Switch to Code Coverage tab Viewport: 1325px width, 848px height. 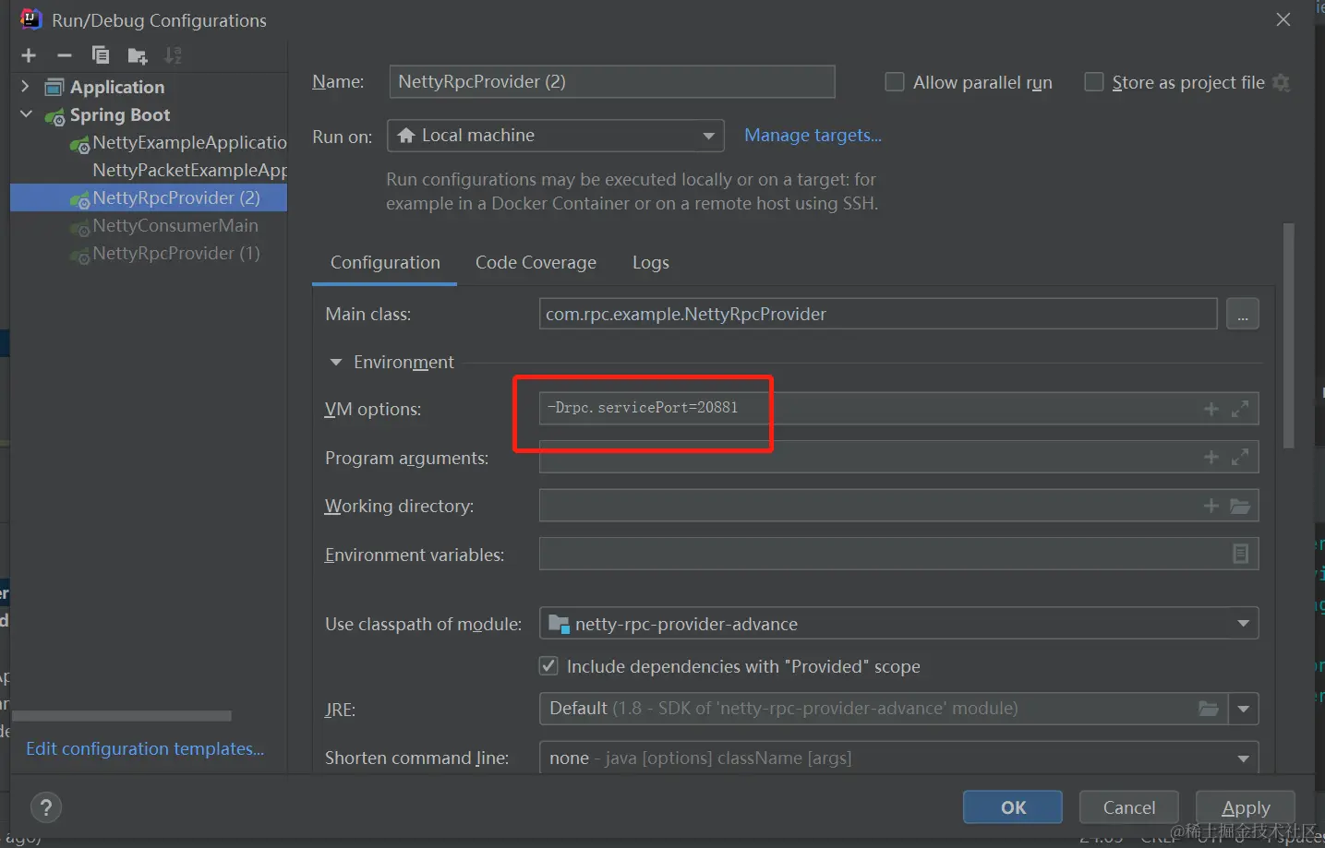point(536,262)
